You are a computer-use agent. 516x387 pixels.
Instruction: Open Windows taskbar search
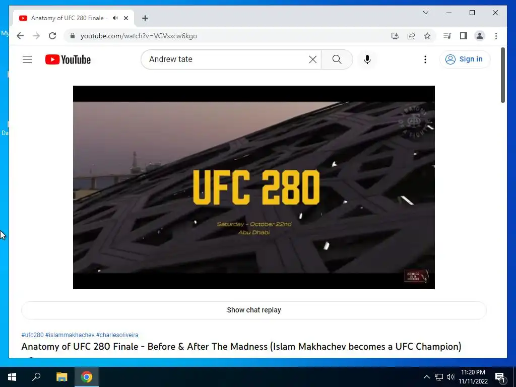coord(36,377)
